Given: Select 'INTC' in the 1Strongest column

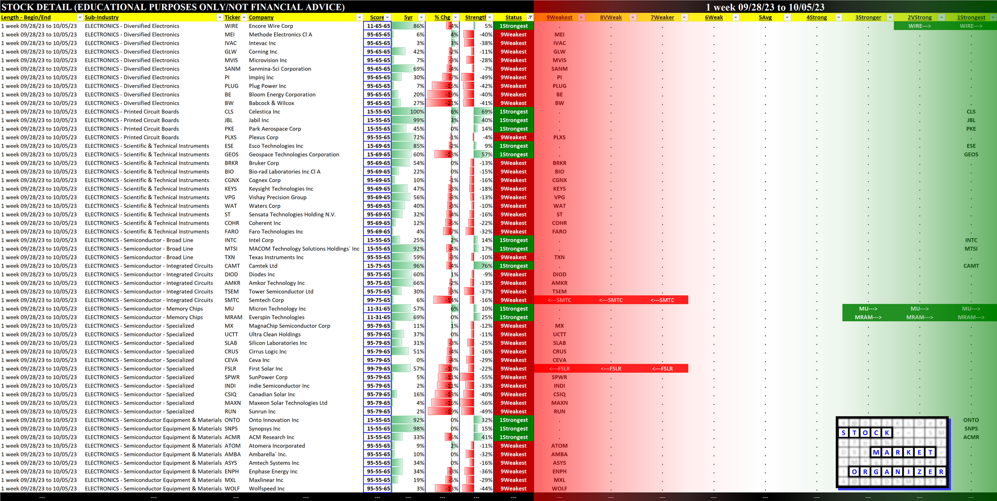Looking at the screenshot, I should 971,240.
